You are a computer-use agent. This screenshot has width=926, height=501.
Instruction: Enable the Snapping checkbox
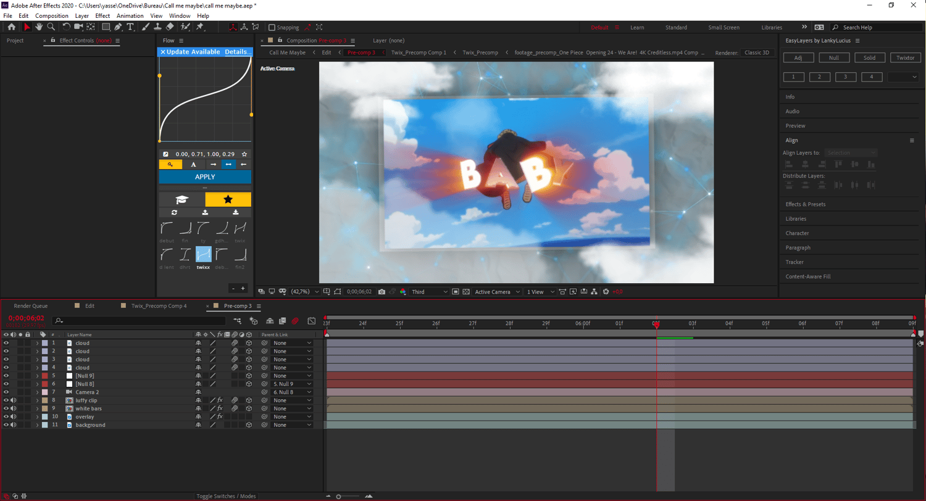coord(272,27)
